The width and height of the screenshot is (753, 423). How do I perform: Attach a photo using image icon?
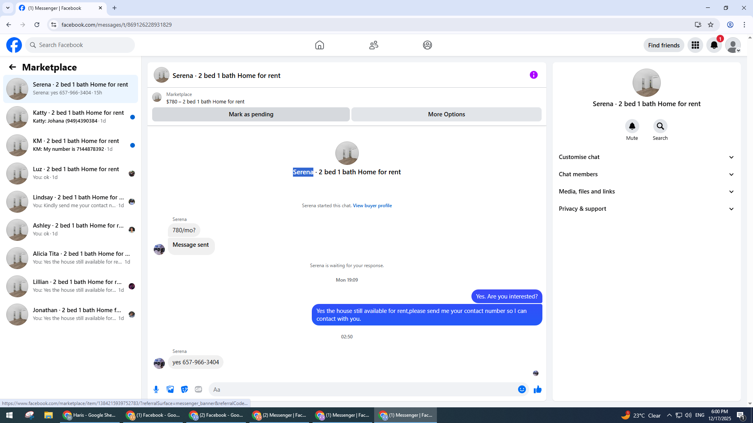tap(170, 389)
